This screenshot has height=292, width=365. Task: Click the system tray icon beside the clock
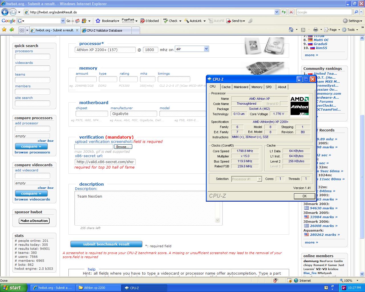(344, 288)
